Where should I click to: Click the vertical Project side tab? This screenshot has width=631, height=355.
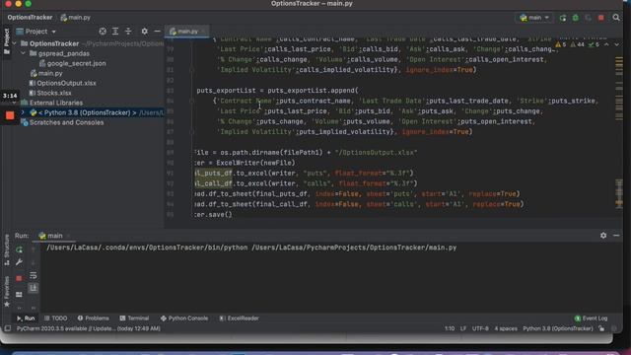coord(7,41)
